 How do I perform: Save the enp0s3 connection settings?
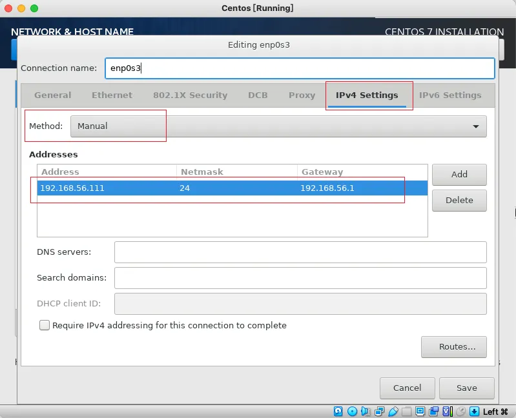pyautogui.click(x=466, y=388)
